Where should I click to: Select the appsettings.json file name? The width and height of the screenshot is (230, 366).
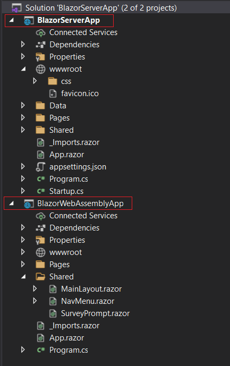pyautogui.click(x=78, y=167)
